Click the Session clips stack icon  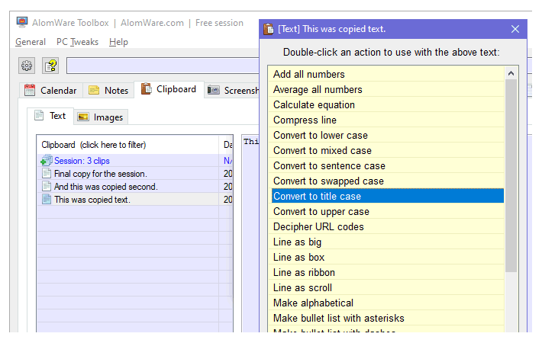pyautogui.click(x=46, y=161)
